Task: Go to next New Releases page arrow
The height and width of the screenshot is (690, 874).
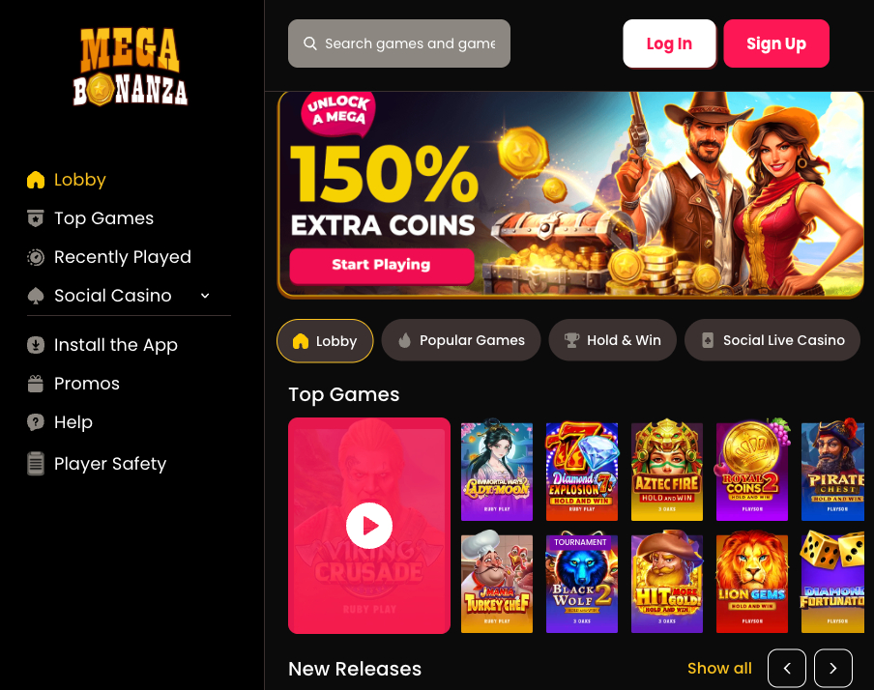Action: [832, 669]
